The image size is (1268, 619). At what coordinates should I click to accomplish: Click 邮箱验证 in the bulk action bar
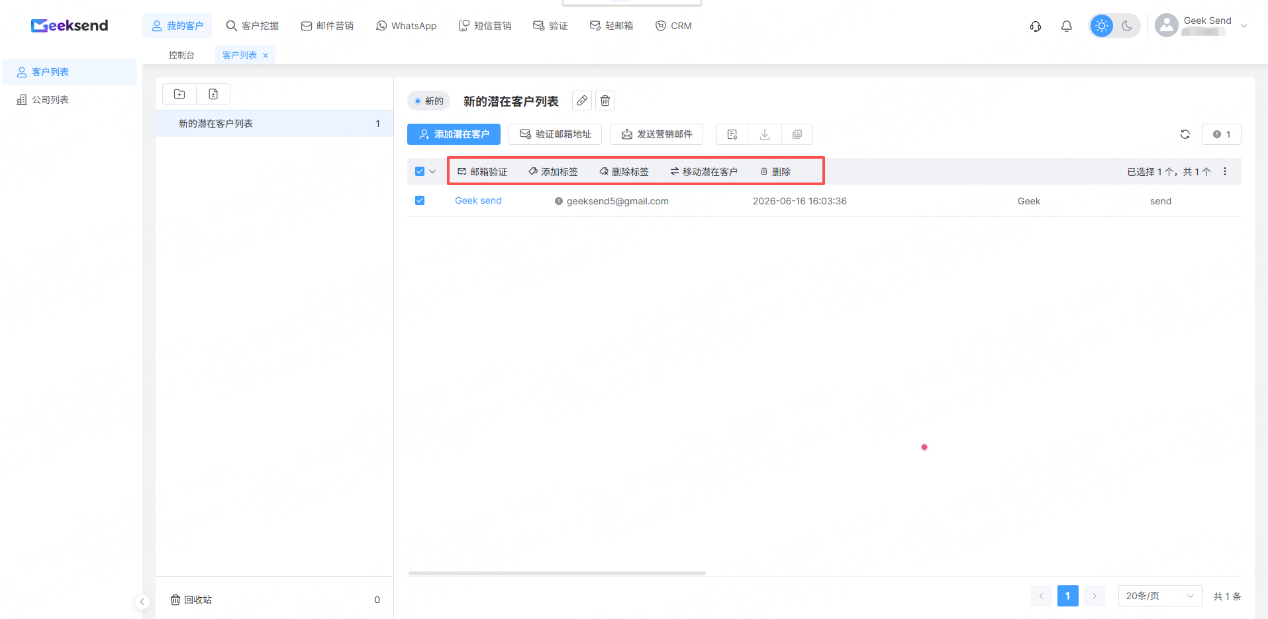[x=482, y=171]
